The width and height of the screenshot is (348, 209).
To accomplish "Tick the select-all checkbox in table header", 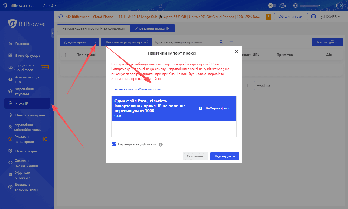I will (63, 55).
